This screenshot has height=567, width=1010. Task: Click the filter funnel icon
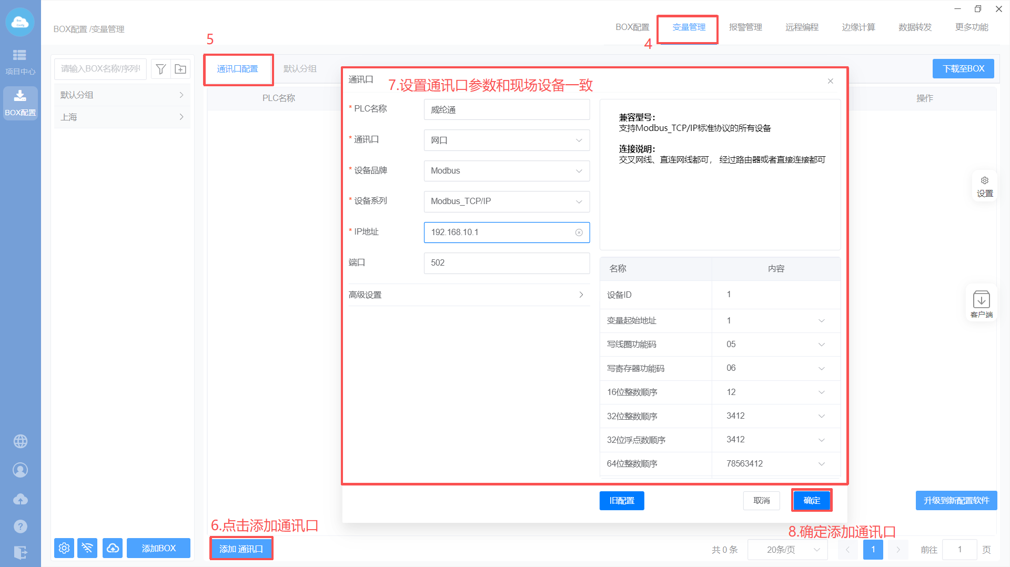click(161, 69)
